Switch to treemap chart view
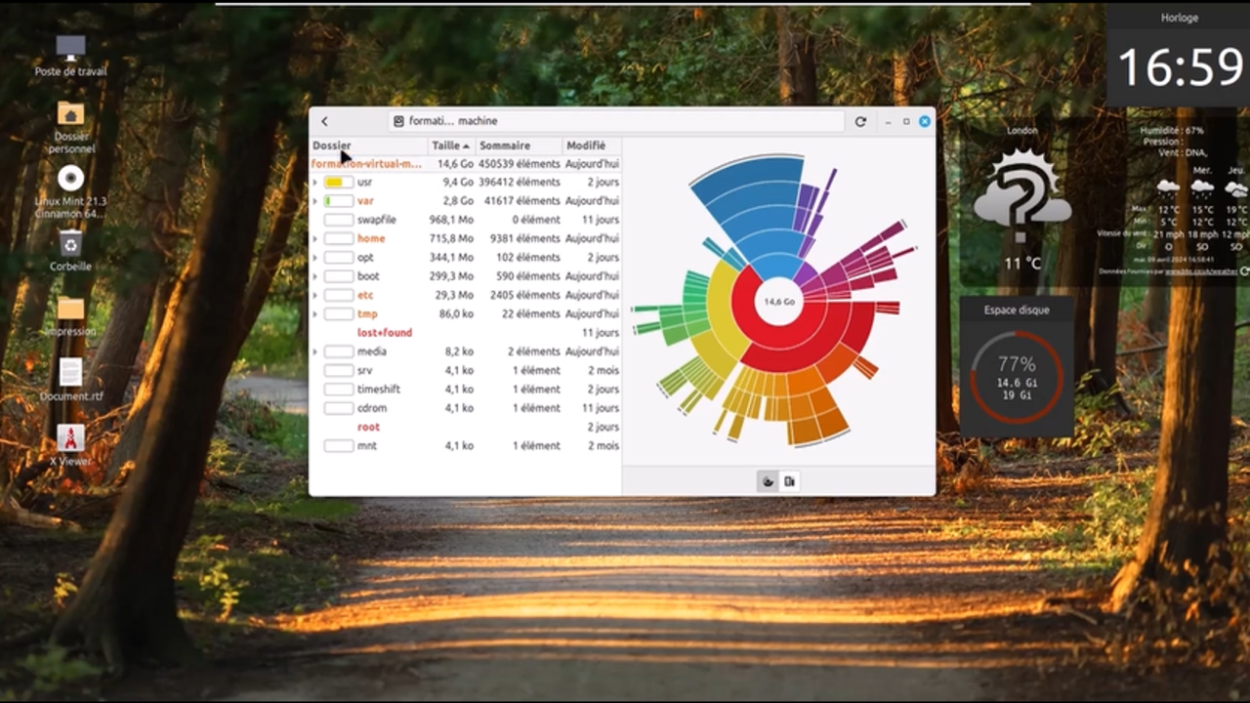The height and width of the screenshot is (703, 1250). 789,481
